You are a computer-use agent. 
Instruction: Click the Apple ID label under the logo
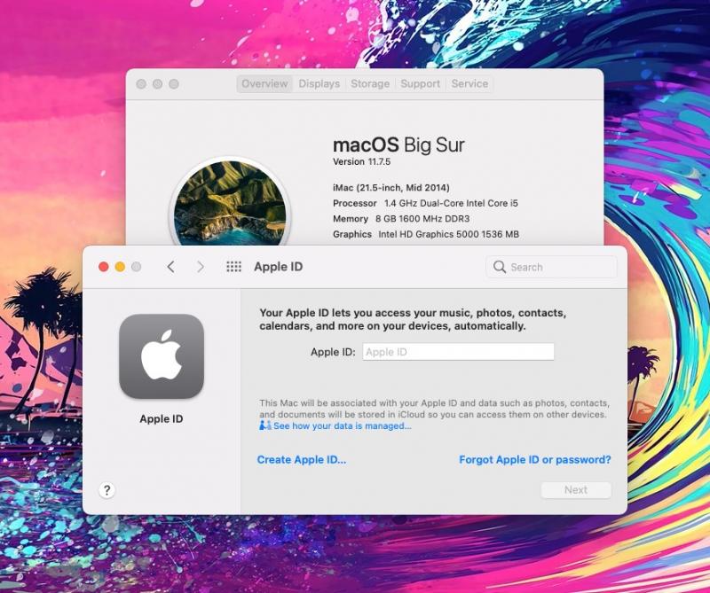coord(162,419)
